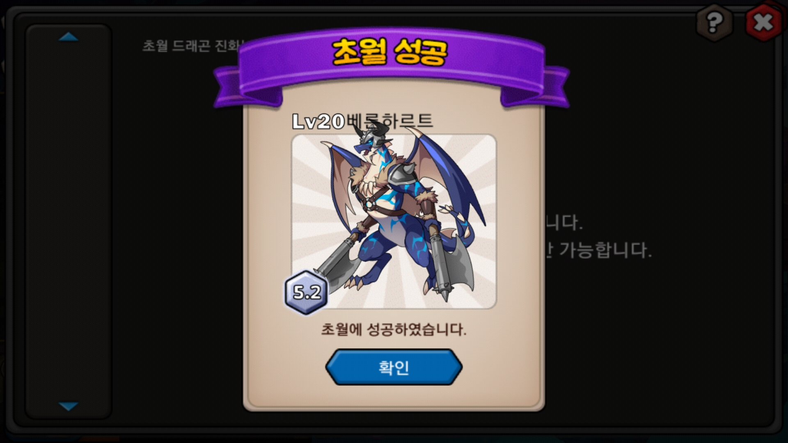Select the 베른하르트 dragon portrait
The image size is (788, 443).
tap(394, 221)
